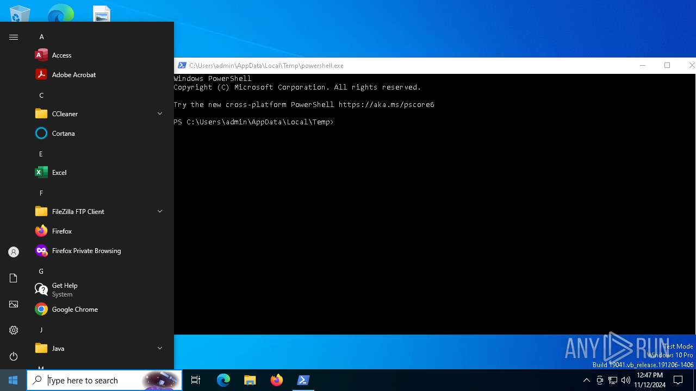The height and width of the screenshot is (391, 696).
Task: Jump to letter G section header
Action: (41, 271)
